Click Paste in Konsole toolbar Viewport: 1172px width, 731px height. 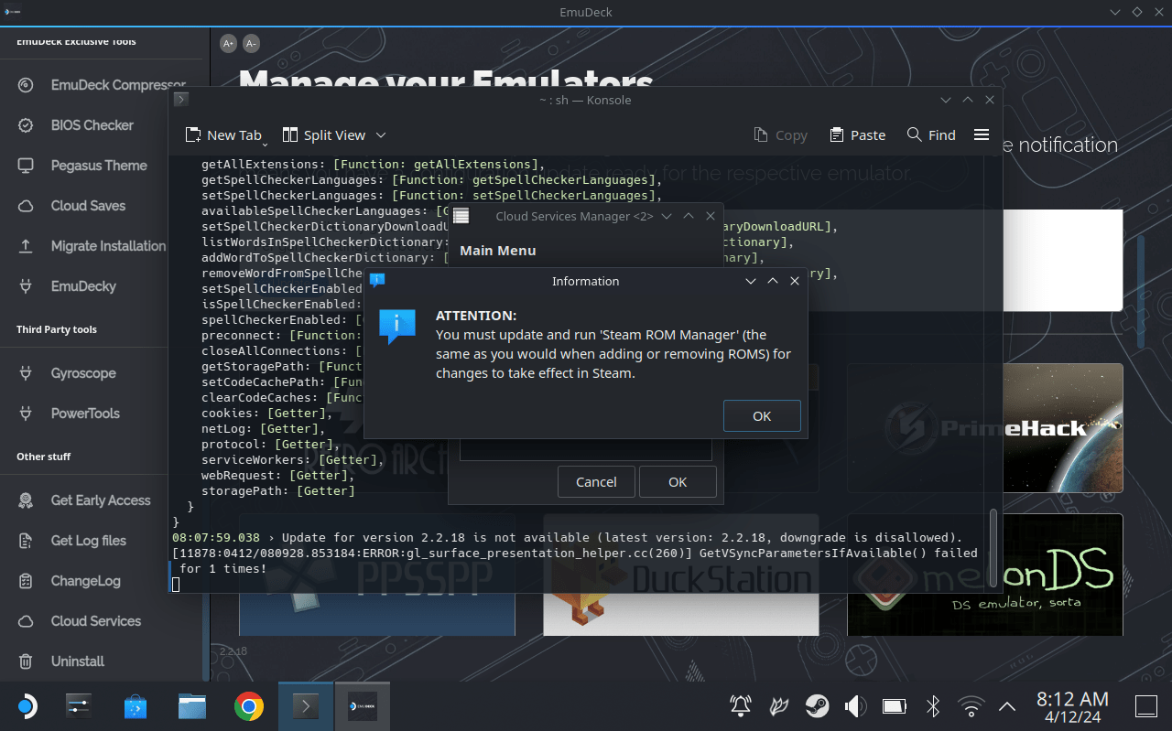click(857, 134)
